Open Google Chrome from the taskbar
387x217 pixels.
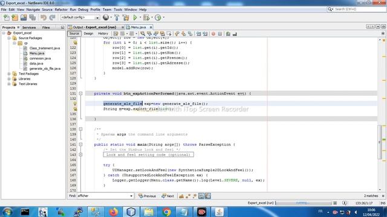167,212
